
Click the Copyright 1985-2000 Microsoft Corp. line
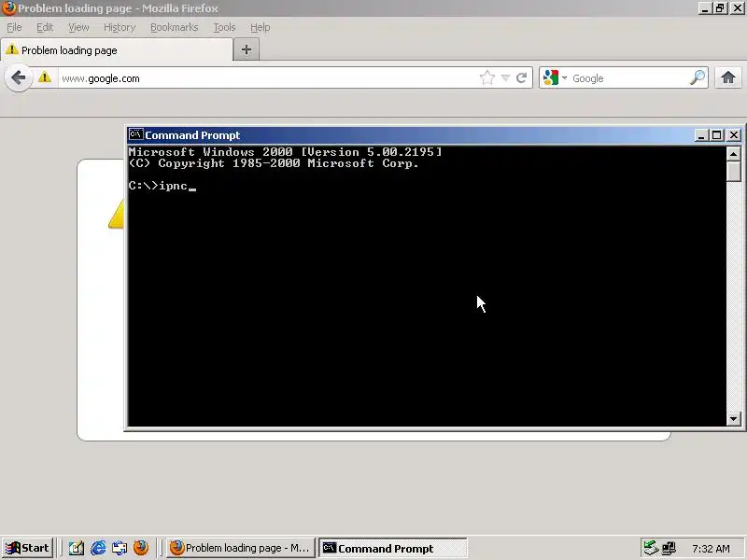coord(274,163)
